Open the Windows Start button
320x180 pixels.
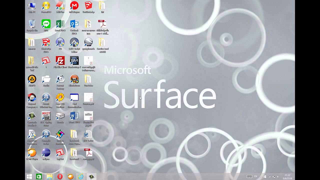pos(29,176)
